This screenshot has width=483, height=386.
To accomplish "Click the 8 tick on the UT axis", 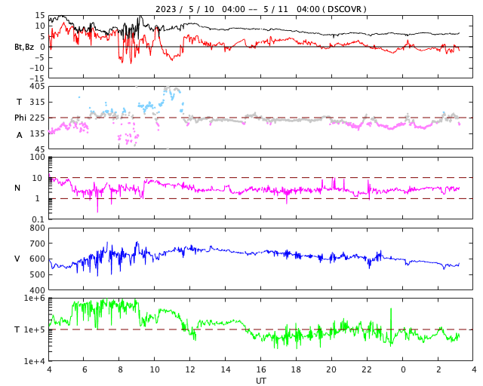I will coord(120,369).
